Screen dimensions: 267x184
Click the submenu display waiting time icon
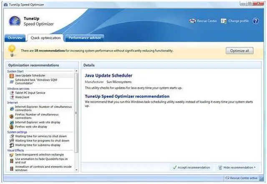pos(12,145)
